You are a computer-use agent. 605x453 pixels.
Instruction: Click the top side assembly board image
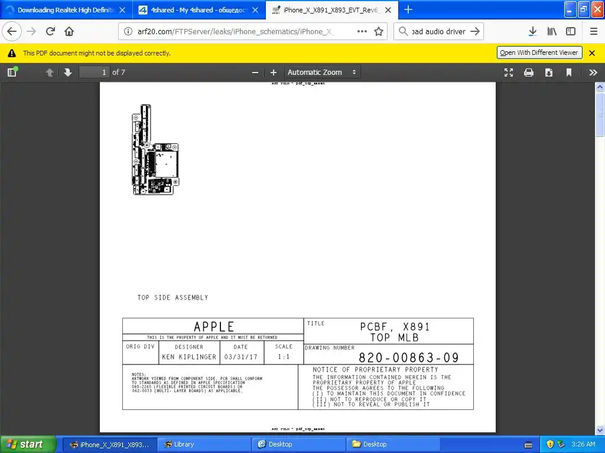coord(155,149)
